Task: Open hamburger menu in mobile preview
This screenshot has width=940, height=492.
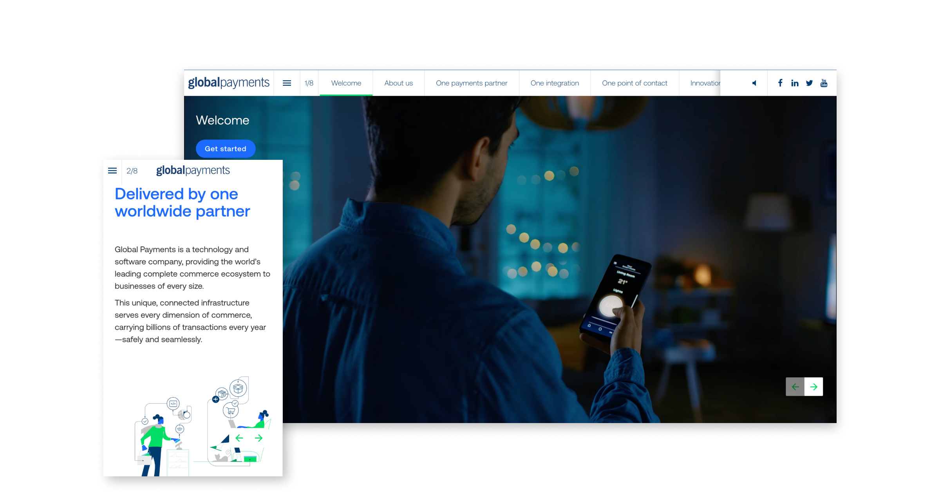Action: click(x=112, y=171)
